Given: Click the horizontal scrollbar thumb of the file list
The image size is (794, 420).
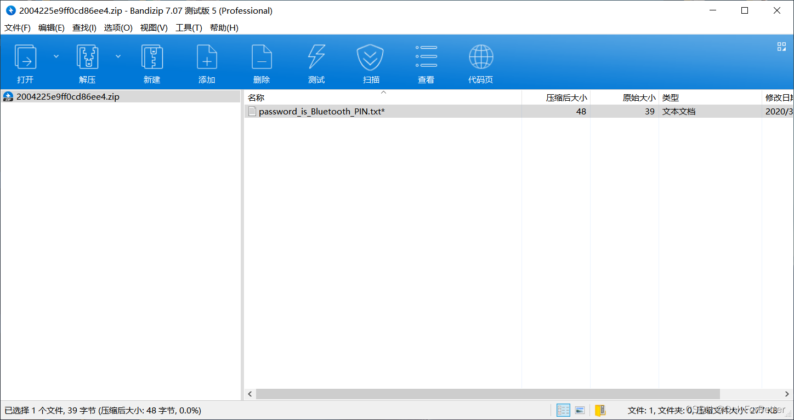Looking at the screenshot, I should pyautogui.click(x=487, y=394).
